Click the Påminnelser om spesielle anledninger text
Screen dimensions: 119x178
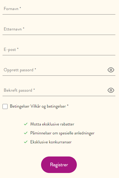tap(62, 133)
